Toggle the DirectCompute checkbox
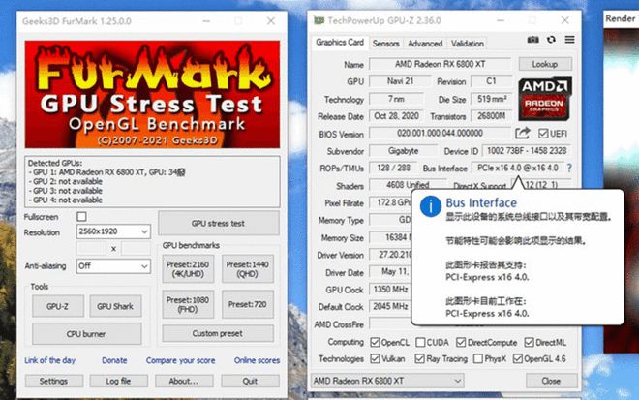 461,342
